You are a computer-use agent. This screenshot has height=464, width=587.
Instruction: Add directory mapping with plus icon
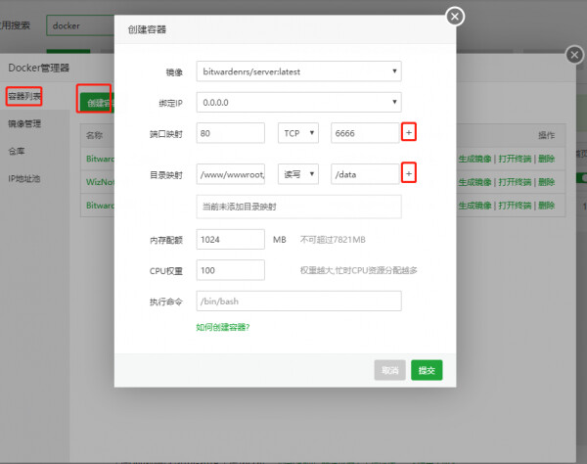(x=409, y=172)
